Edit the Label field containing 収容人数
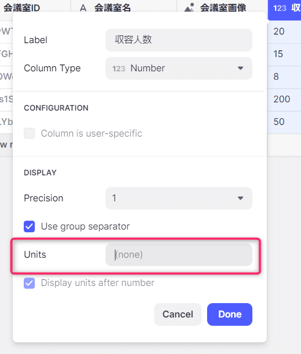 pyautogui.click(x=179, y=40)
